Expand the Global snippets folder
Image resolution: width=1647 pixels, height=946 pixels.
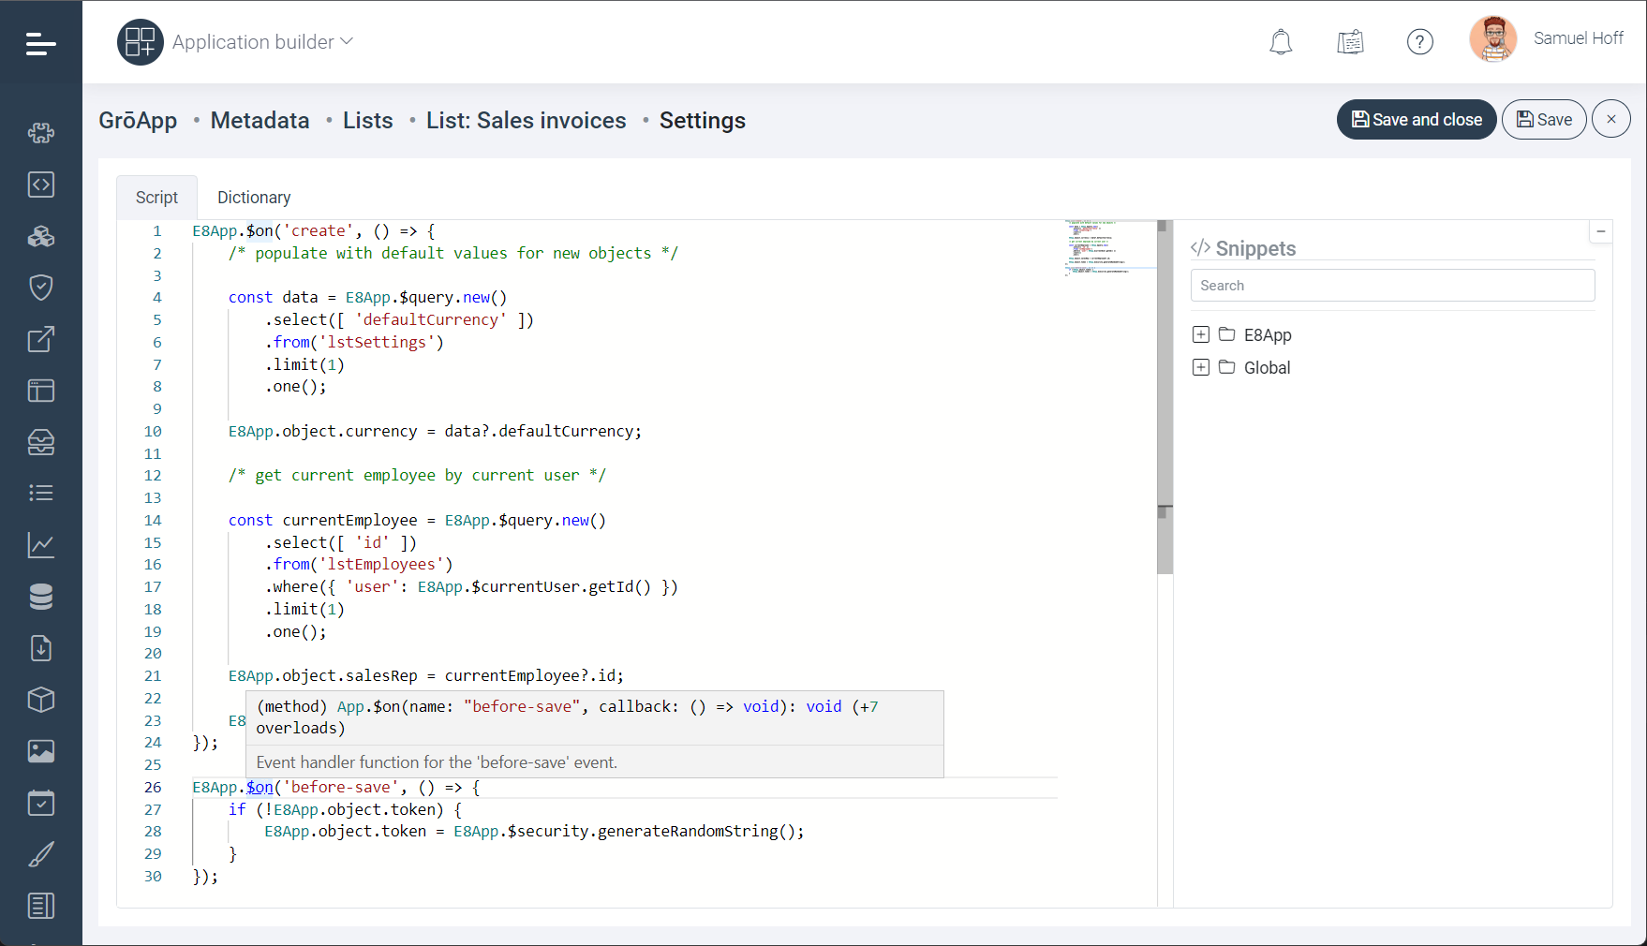click(1200, 368)
